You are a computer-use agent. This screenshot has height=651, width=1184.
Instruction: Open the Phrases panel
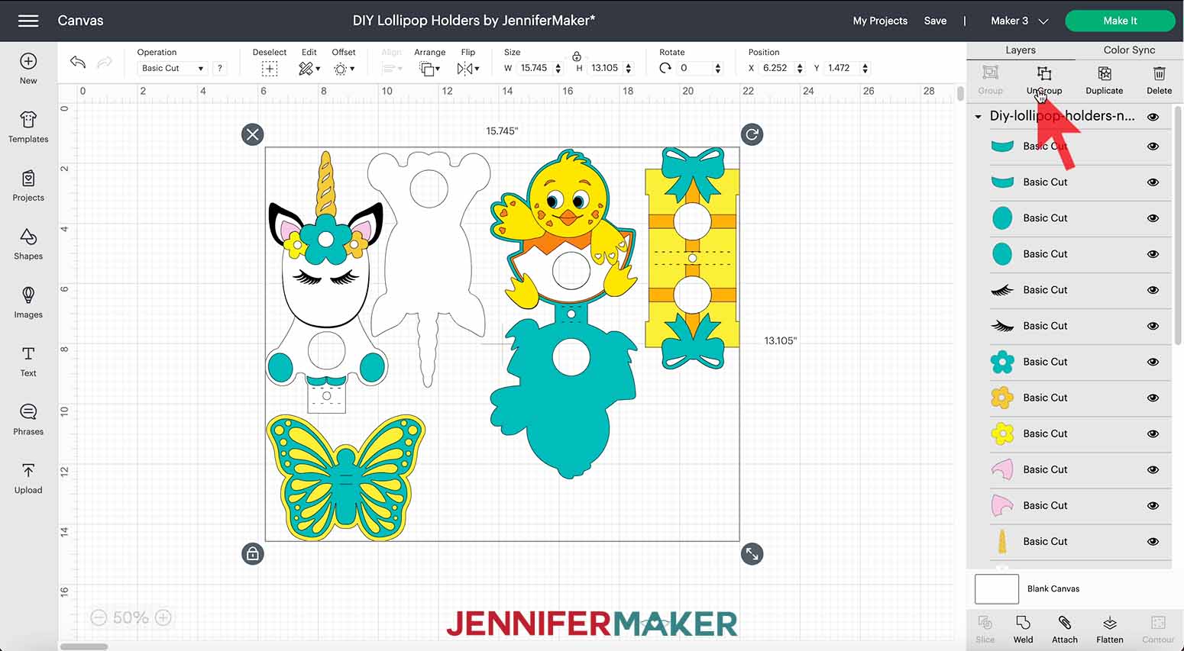28,420
